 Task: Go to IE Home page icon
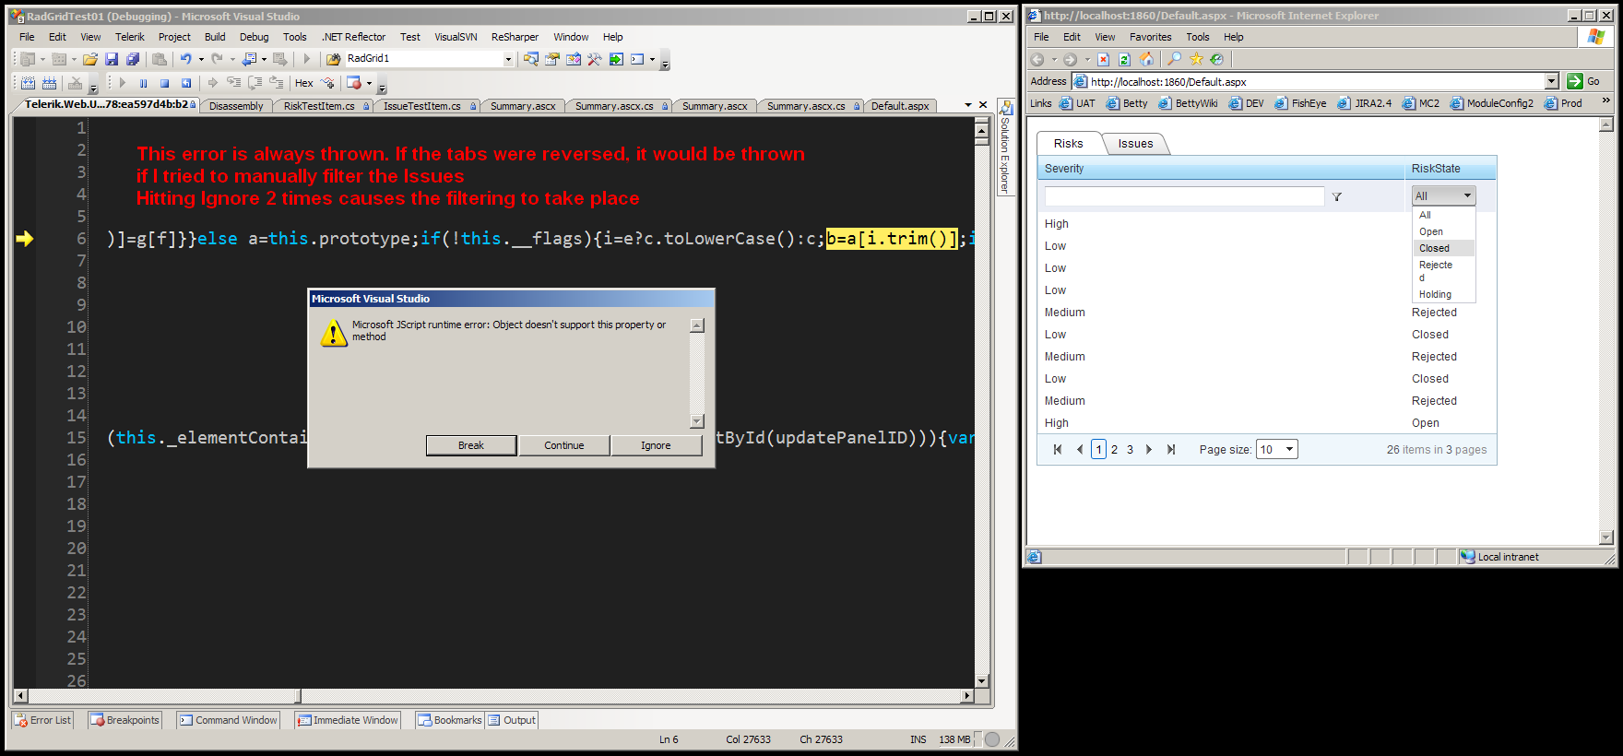tap(1146, 59)
